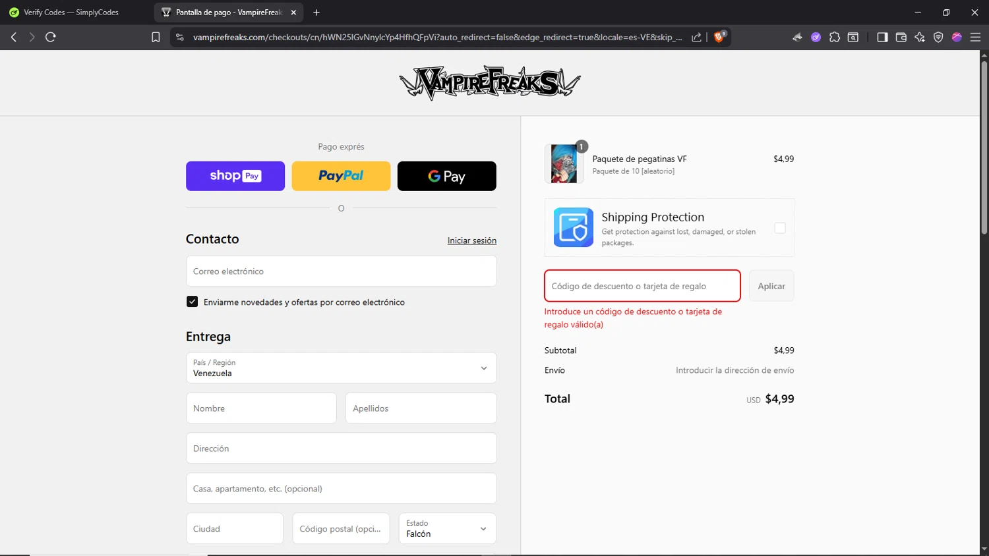This screenshot has height=556, width=989.
Task: Bookmark this page with the bookmark icon
Action: [x=156, y=37]
